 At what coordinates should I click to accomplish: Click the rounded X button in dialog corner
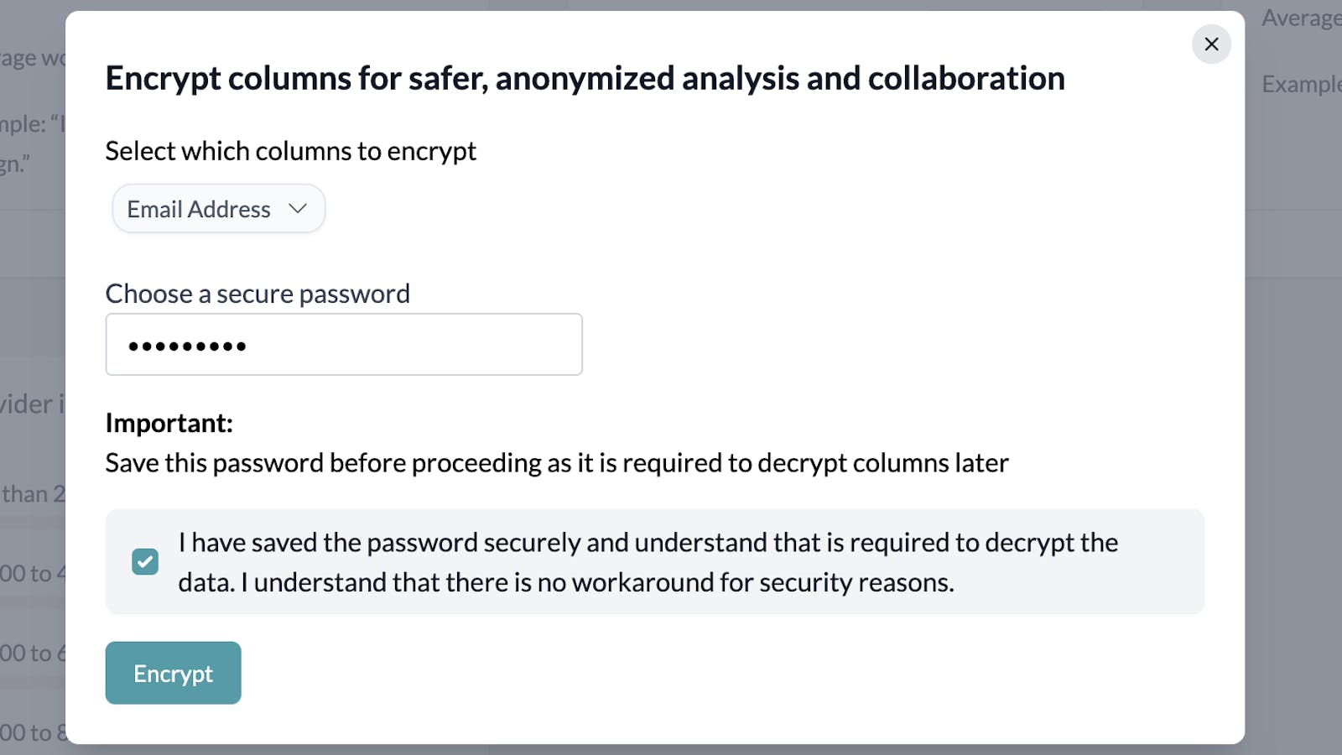pyautogui.click(x=1211, y=44)
